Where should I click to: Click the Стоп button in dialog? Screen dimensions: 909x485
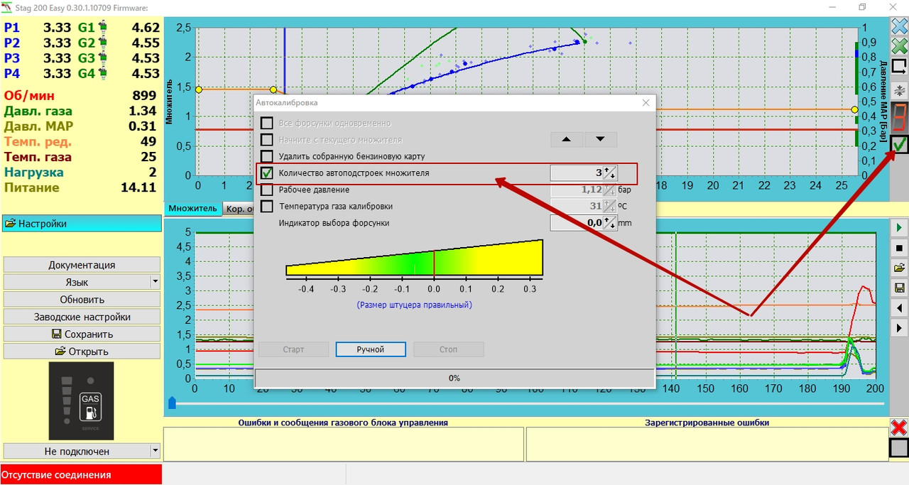(448, 349)
